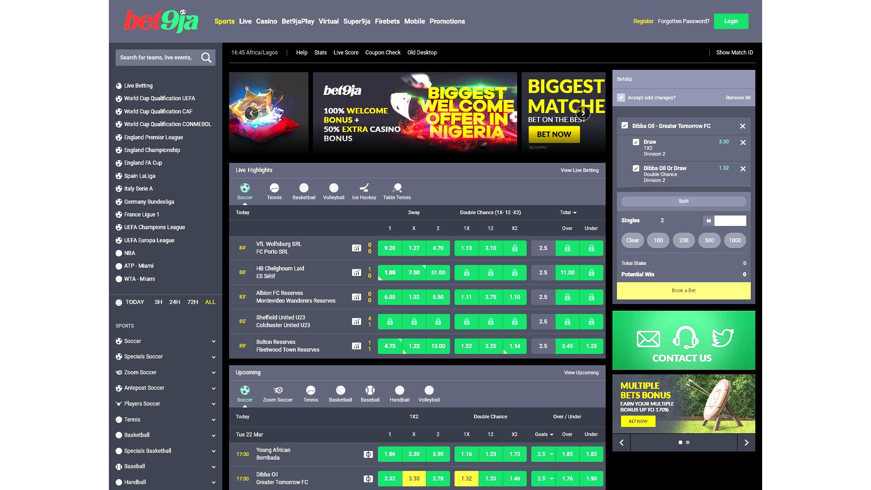Click the Singles stake input field
The height and width of the screenshot is (490, 871).
pos(730,221)
